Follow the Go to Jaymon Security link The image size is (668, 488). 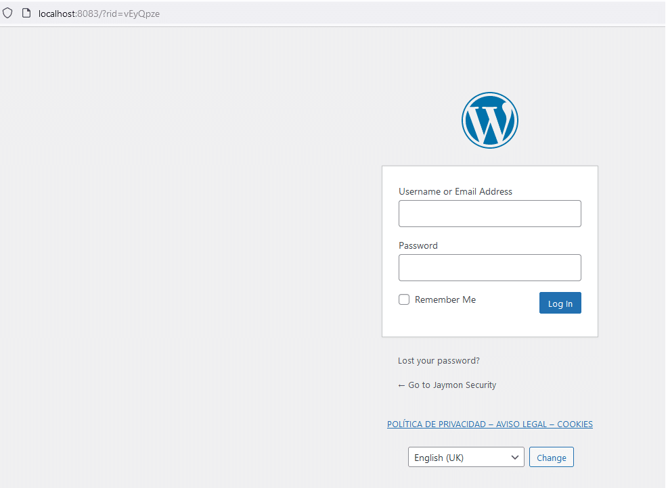tap(447, 385)
